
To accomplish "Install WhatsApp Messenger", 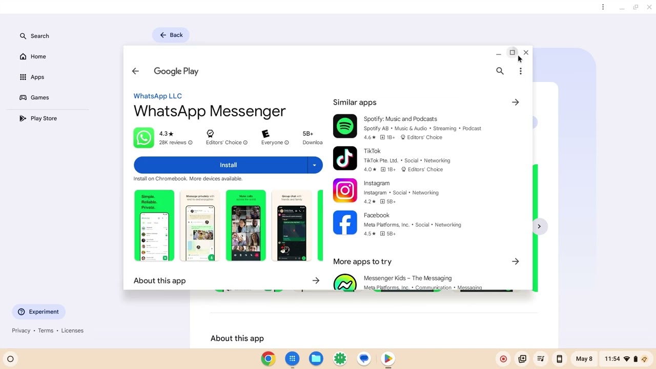I will pyautogui.click(x=220, y=165).
